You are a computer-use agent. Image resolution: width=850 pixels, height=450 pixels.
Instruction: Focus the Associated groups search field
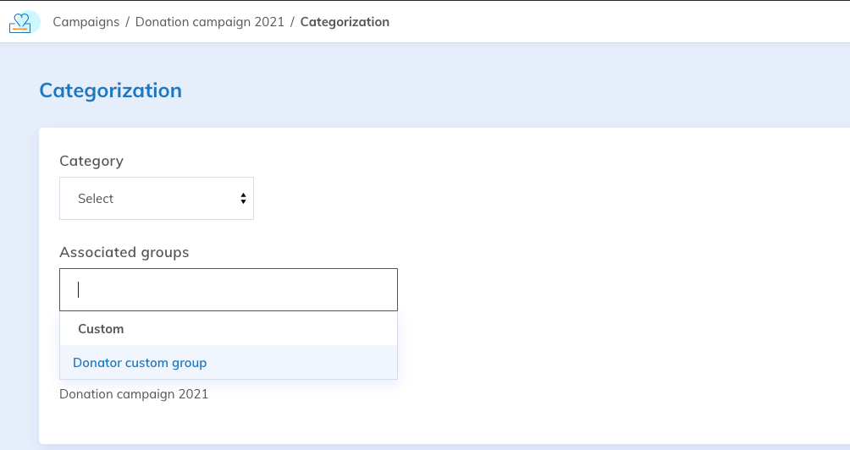click(x=229, y=290)
